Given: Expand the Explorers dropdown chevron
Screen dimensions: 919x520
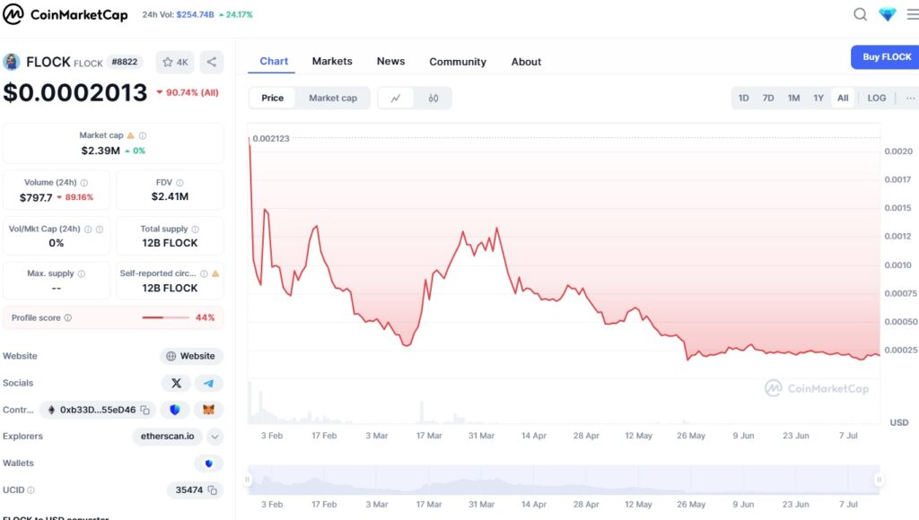Looking at the screenshot, I should (x=214, y=437).
